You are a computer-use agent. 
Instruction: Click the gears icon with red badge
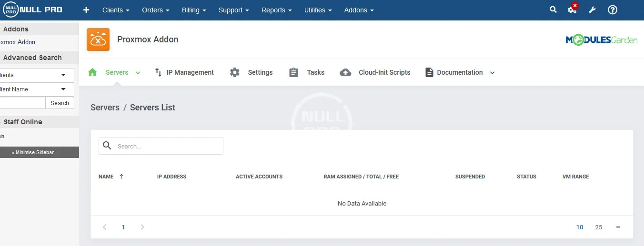tap(573, 10)
